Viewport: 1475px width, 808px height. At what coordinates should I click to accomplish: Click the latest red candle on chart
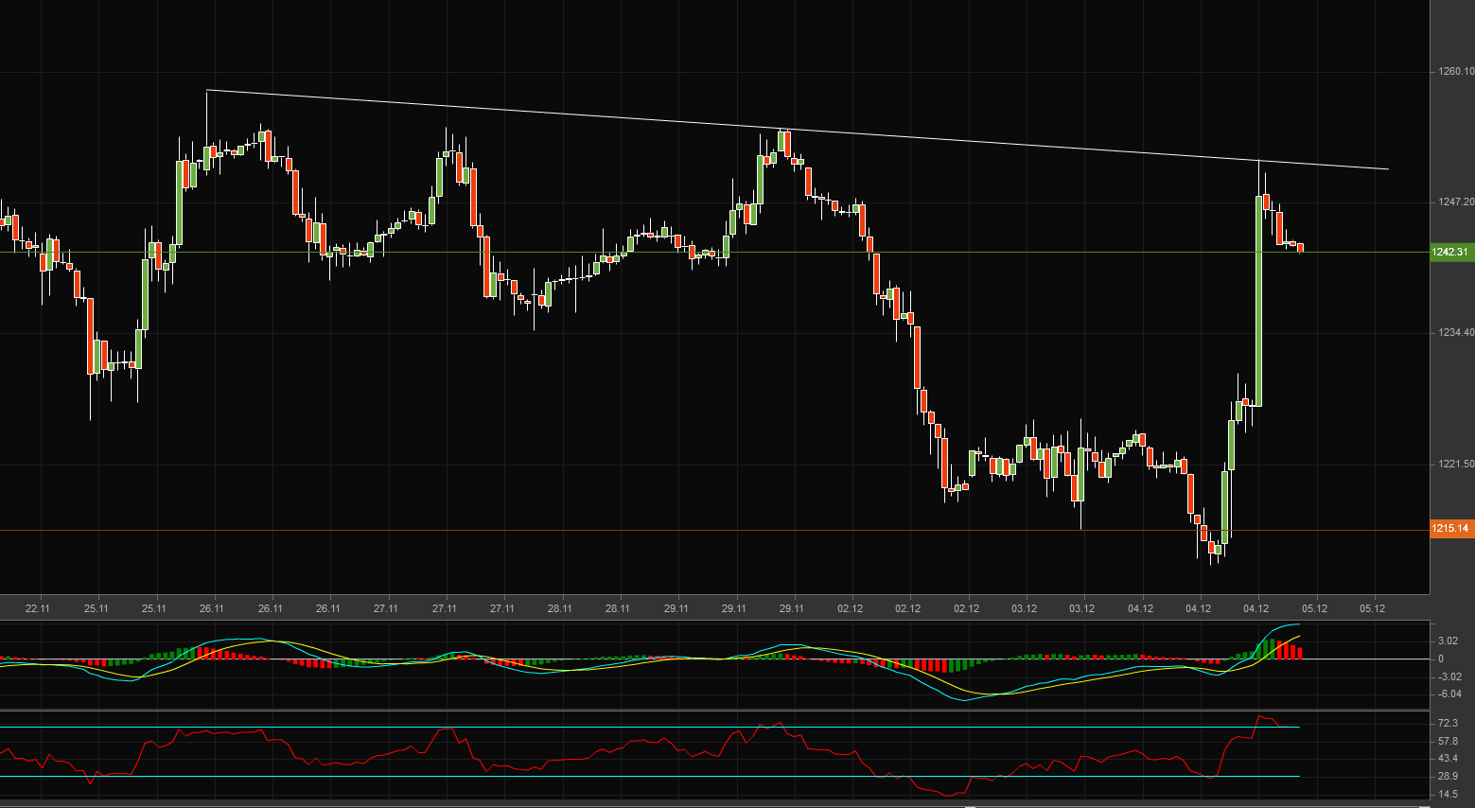click(1298, 248)
